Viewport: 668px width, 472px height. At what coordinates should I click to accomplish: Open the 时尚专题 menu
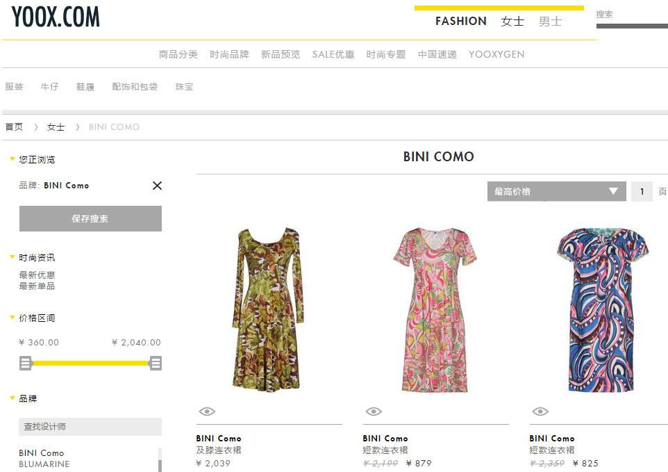pyautogui.click(x=386, y=55)
